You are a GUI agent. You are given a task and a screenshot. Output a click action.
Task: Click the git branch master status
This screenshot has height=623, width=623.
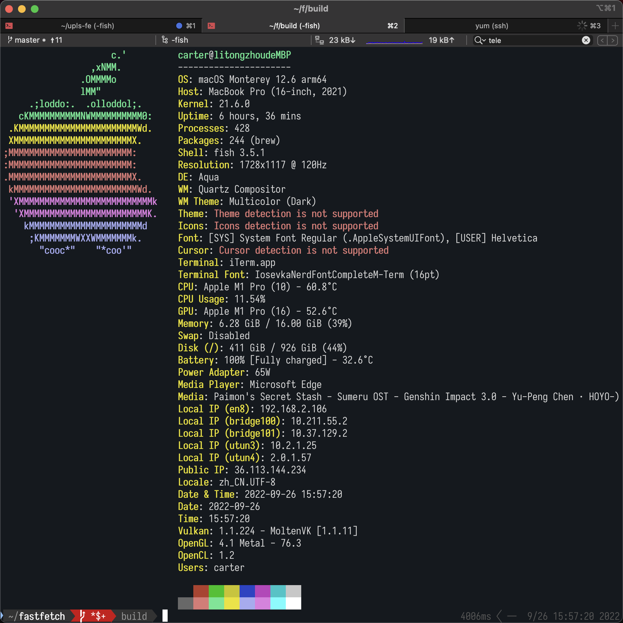pos(27,40)
